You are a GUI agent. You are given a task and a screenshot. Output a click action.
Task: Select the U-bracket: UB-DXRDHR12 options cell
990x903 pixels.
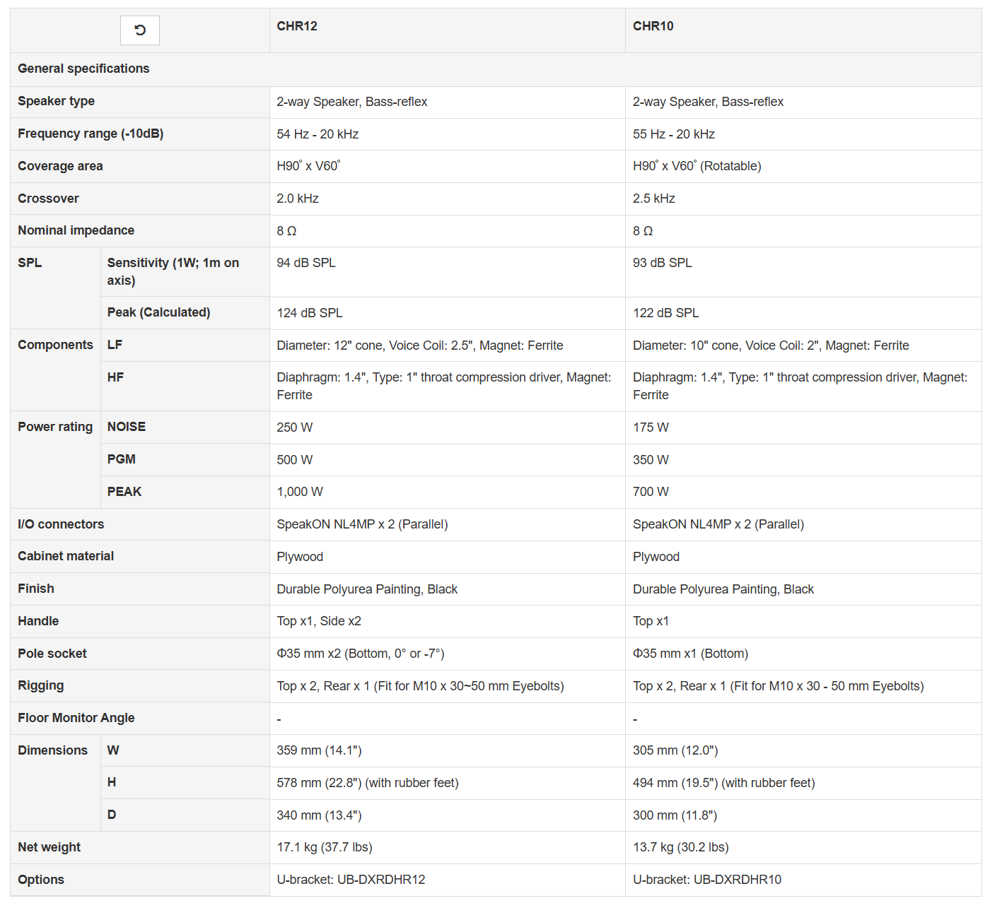point(351,880)
